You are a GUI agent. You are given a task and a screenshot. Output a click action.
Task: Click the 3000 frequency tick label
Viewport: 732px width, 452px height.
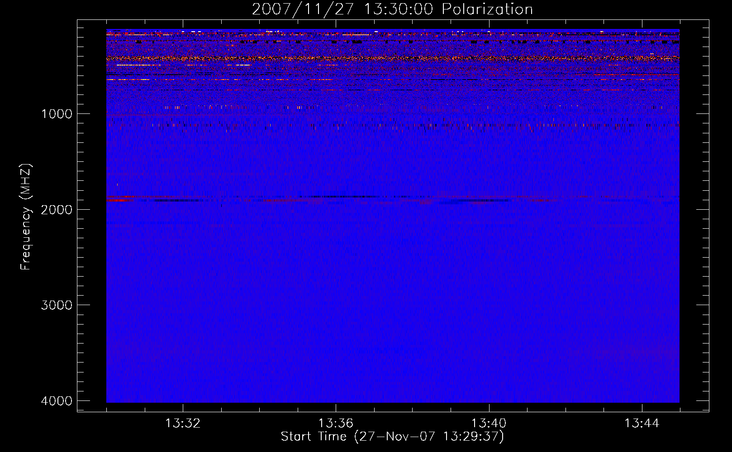(x=57, y=305)
